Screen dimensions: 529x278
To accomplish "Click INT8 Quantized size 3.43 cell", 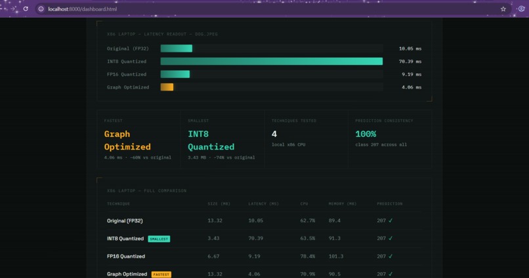I will 213,238.
